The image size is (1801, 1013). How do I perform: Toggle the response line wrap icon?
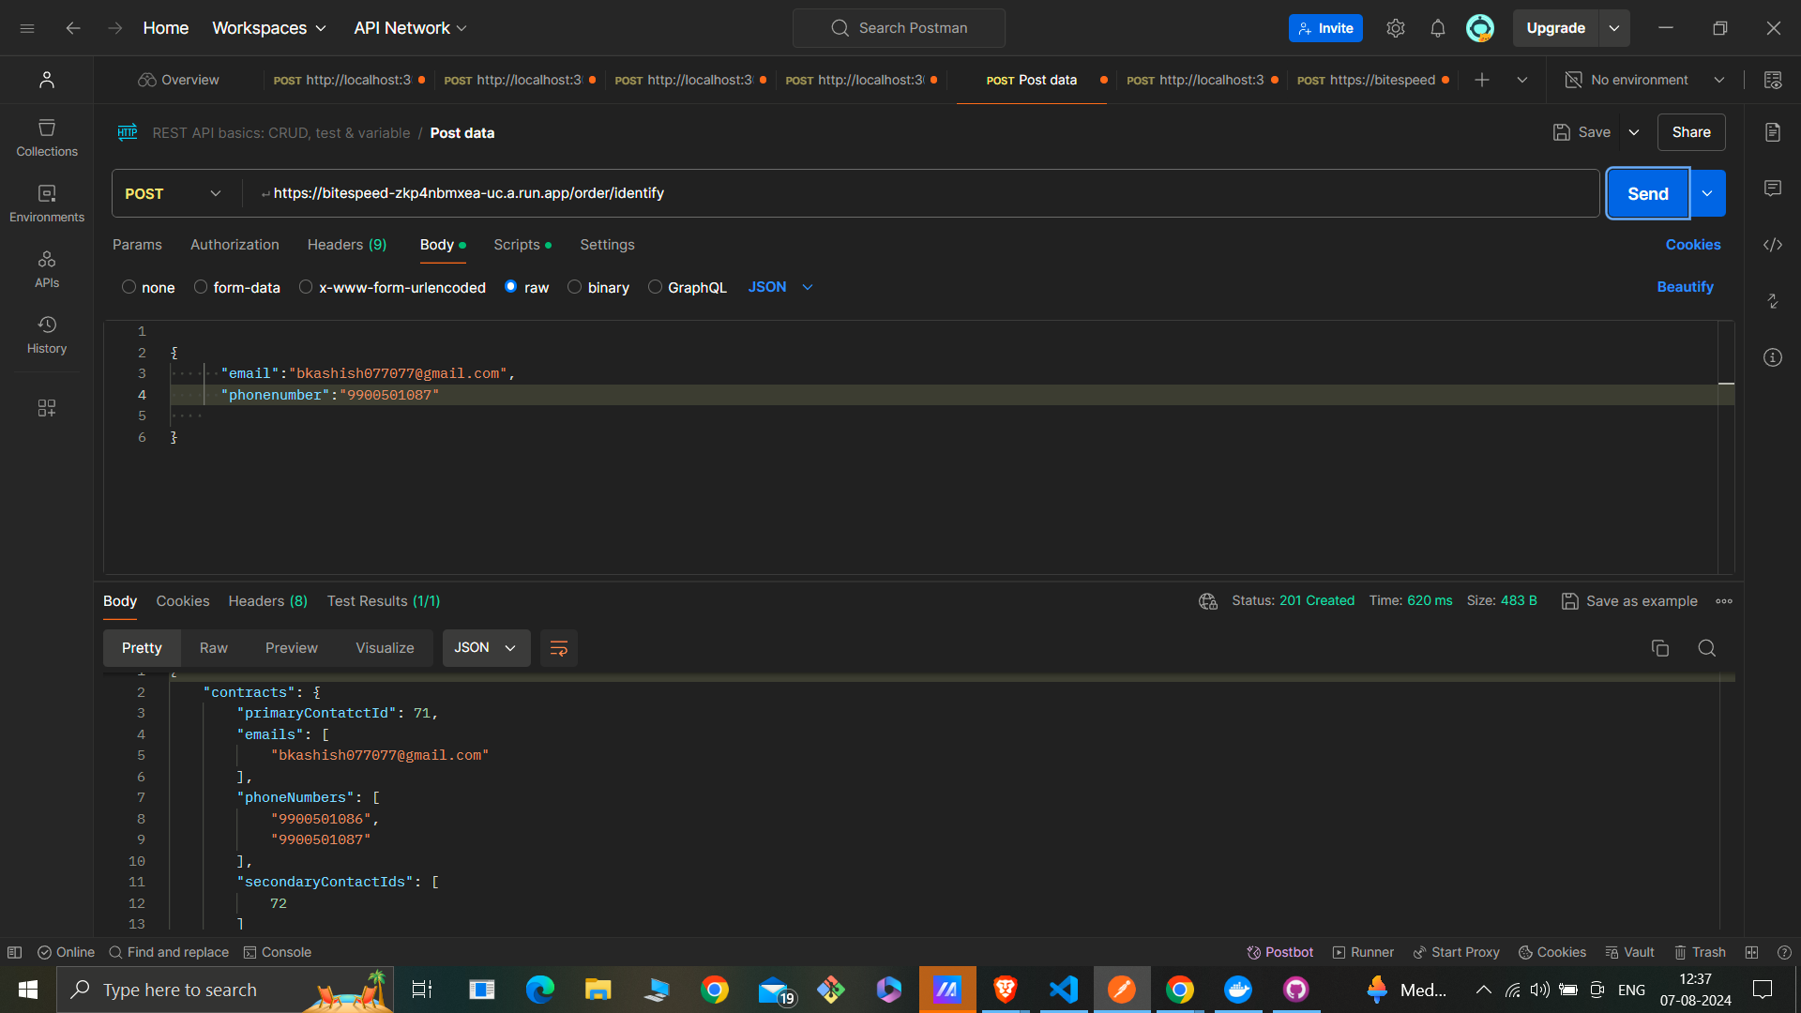(x=558, y=648)
